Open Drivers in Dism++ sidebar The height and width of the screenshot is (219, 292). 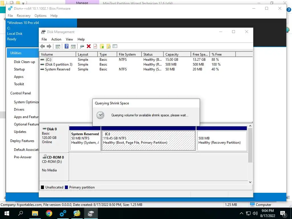click(x=19, y=109)
